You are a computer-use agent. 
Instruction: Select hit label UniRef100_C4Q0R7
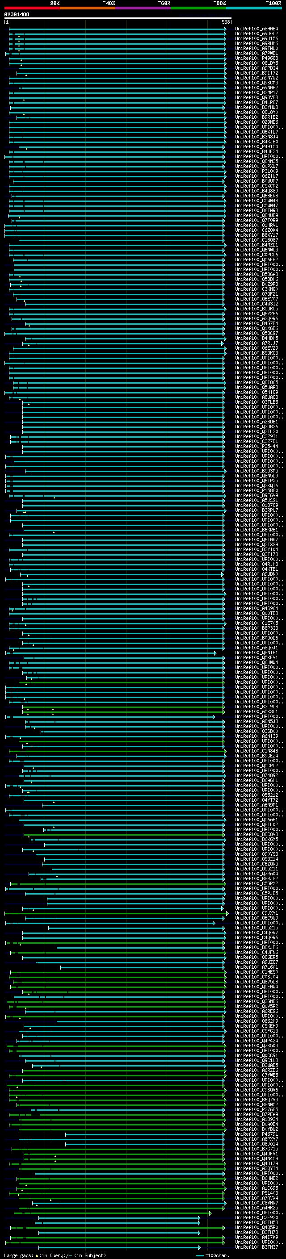[257, 933]
